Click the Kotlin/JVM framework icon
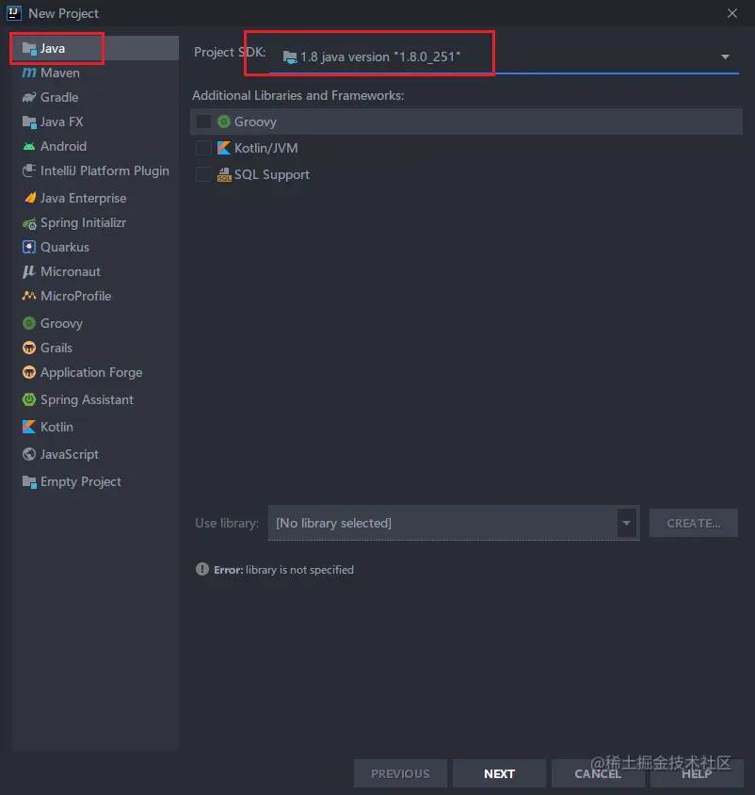The image size is (755, 795). tap(223, 148)
